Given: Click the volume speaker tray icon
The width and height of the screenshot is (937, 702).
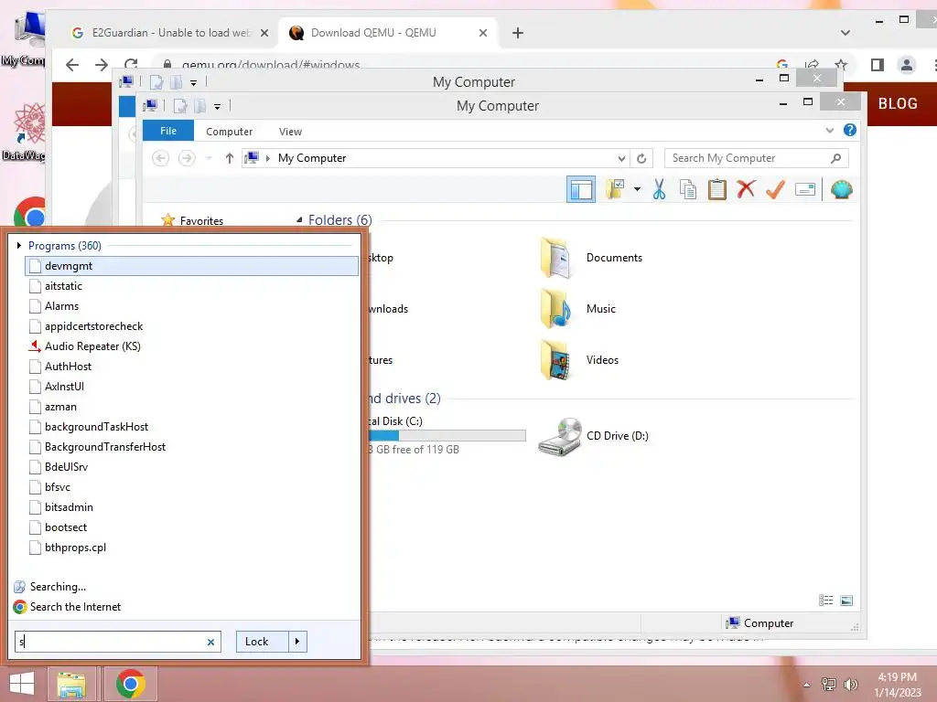Looking at the screenshot, I should click(850, 684).
